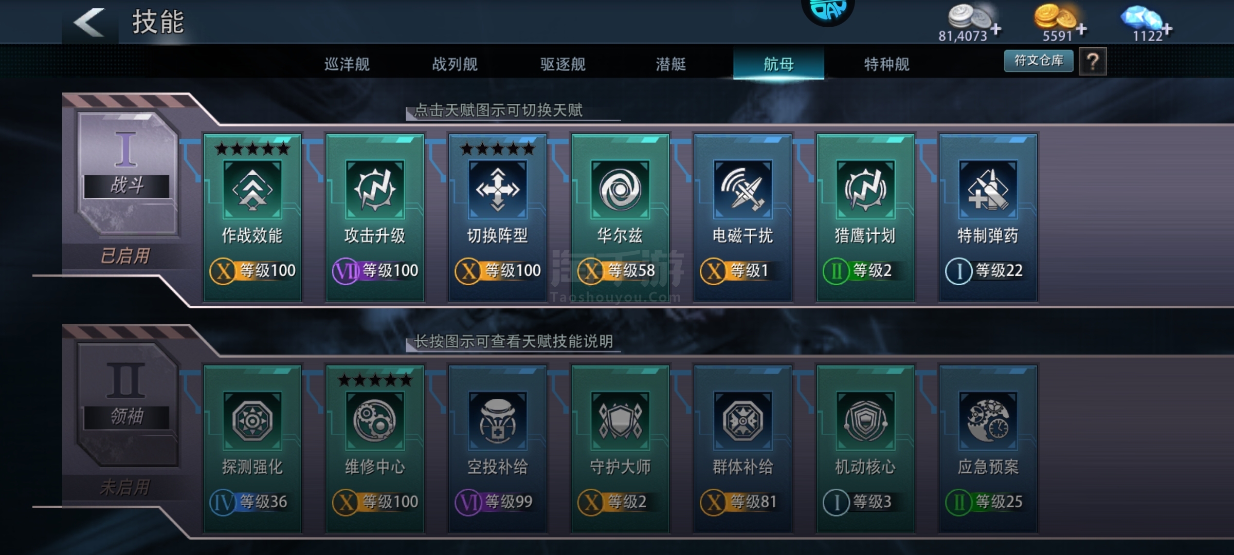Open the 空投补给 supply drop icon
This screenshot has height=555, width=1234.
click(x=497, y=421)
